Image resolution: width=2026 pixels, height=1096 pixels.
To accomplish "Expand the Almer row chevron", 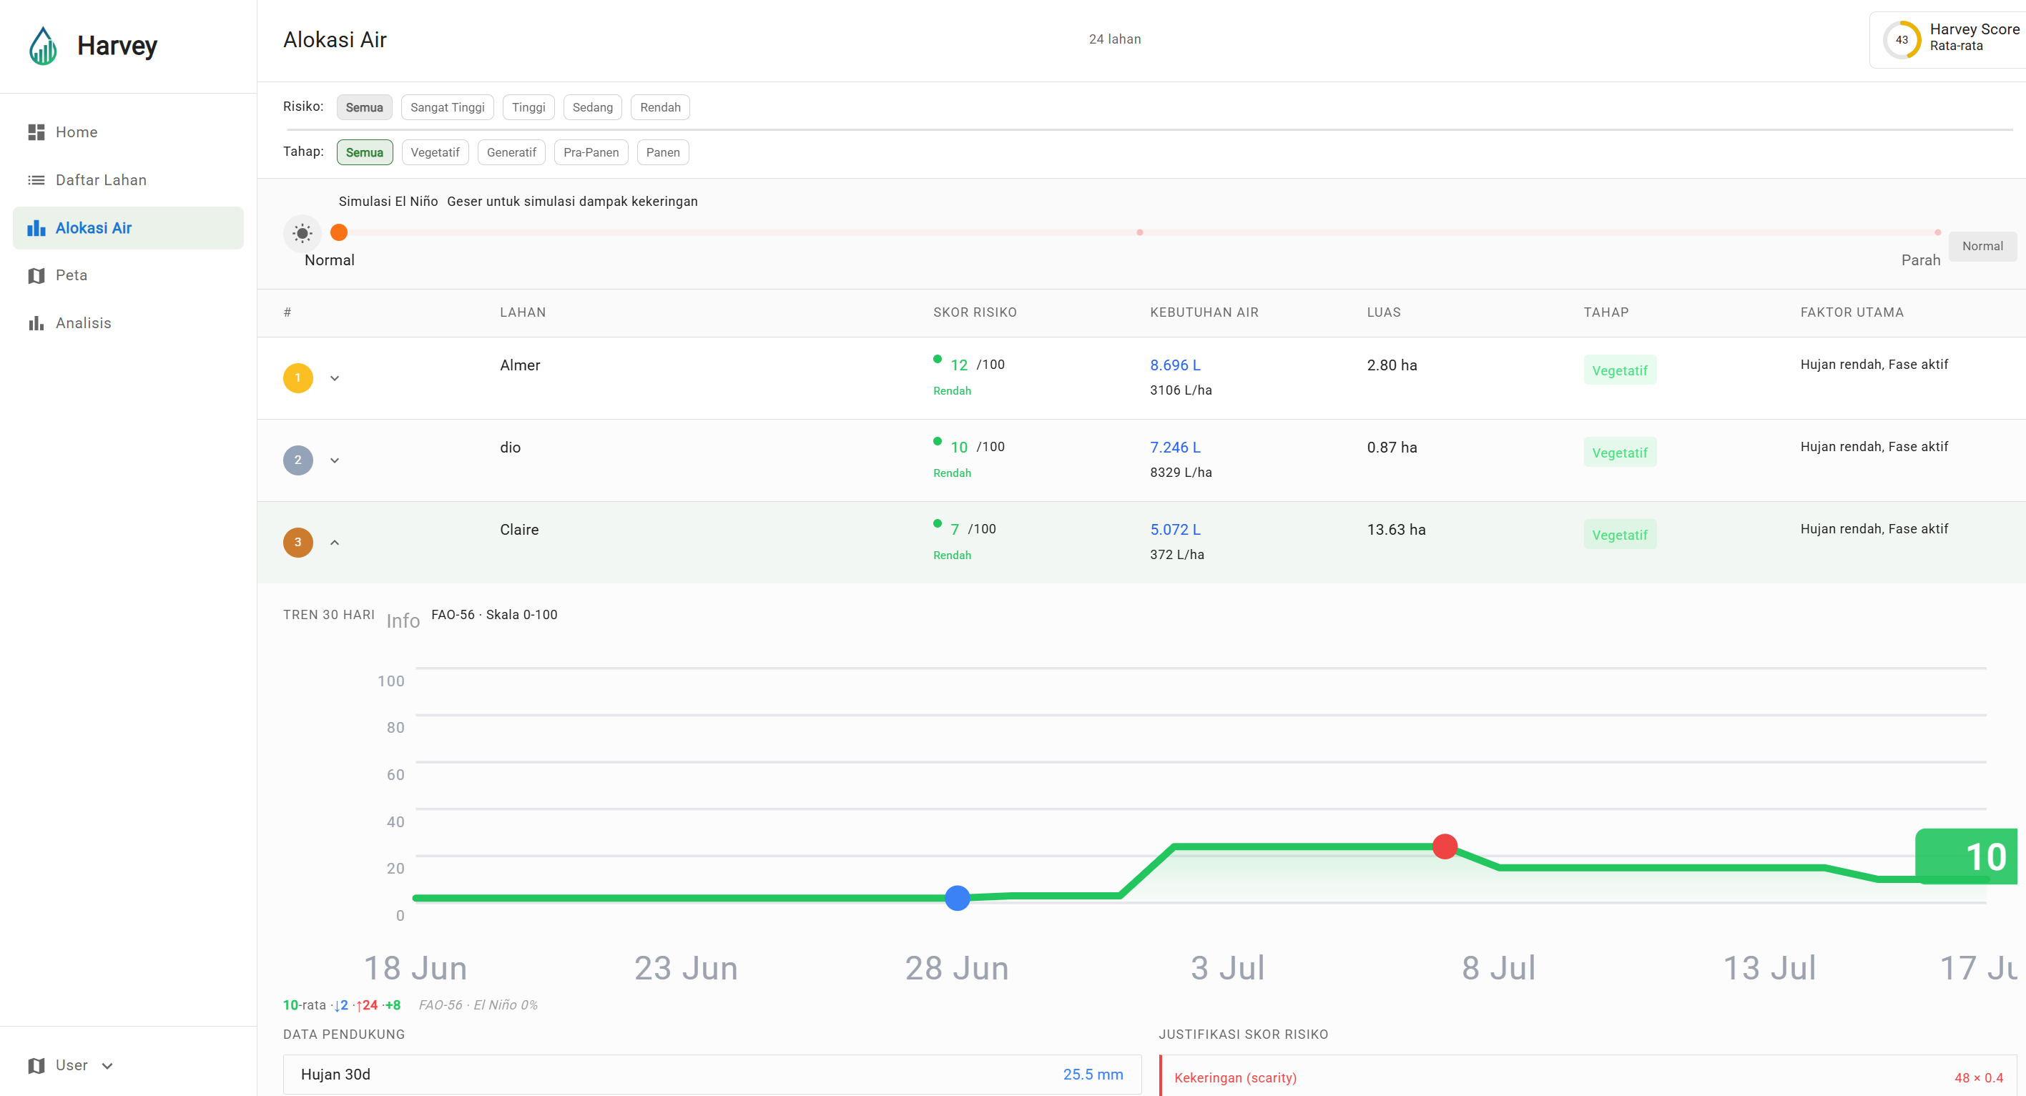I will [334, 378].
